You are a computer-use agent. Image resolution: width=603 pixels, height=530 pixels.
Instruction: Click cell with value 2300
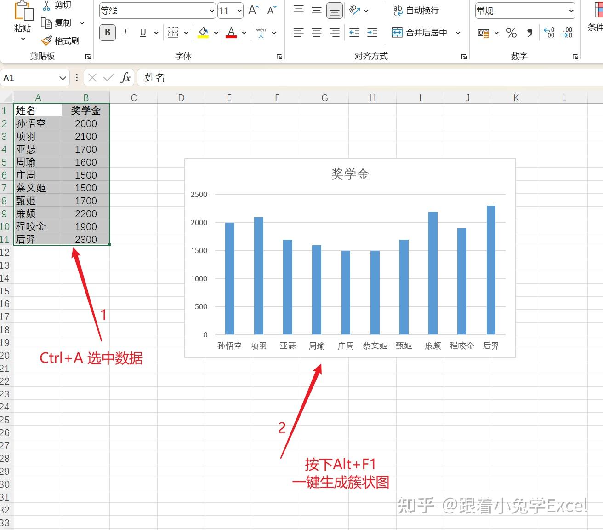[85, 239]
